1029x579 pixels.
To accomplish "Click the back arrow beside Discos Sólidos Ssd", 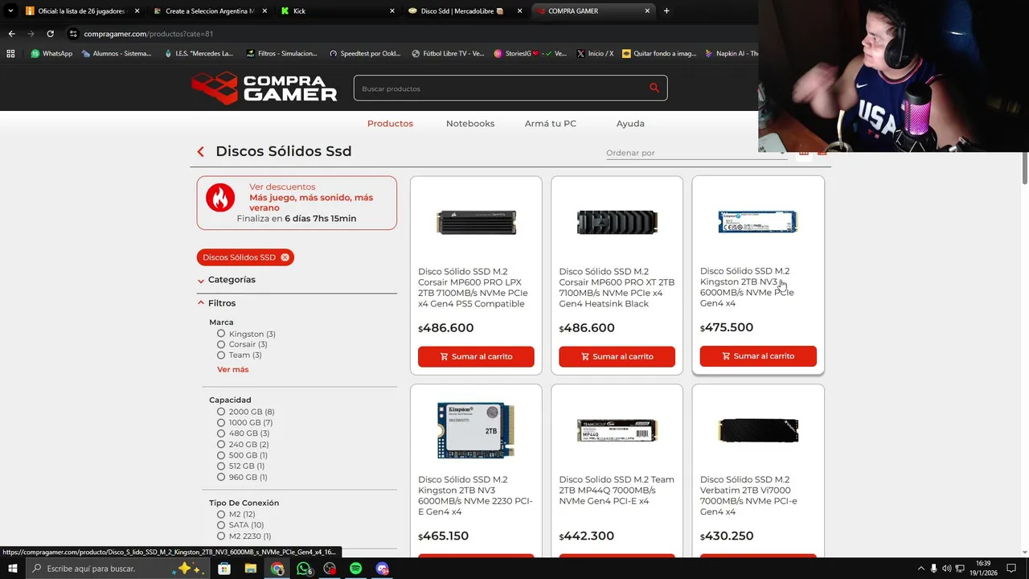I will (x=201, y=151).
